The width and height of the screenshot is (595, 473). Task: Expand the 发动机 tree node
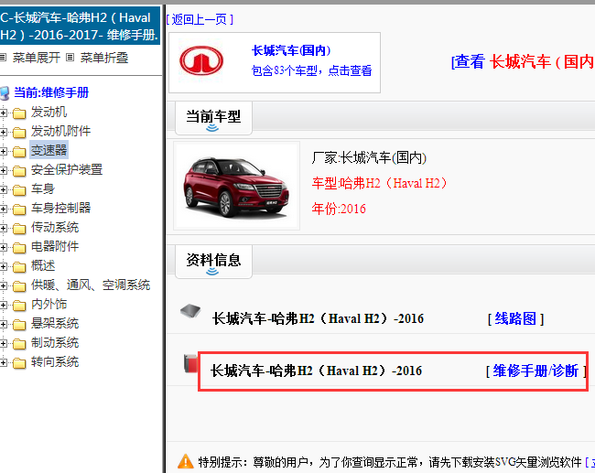pos(3,113)
